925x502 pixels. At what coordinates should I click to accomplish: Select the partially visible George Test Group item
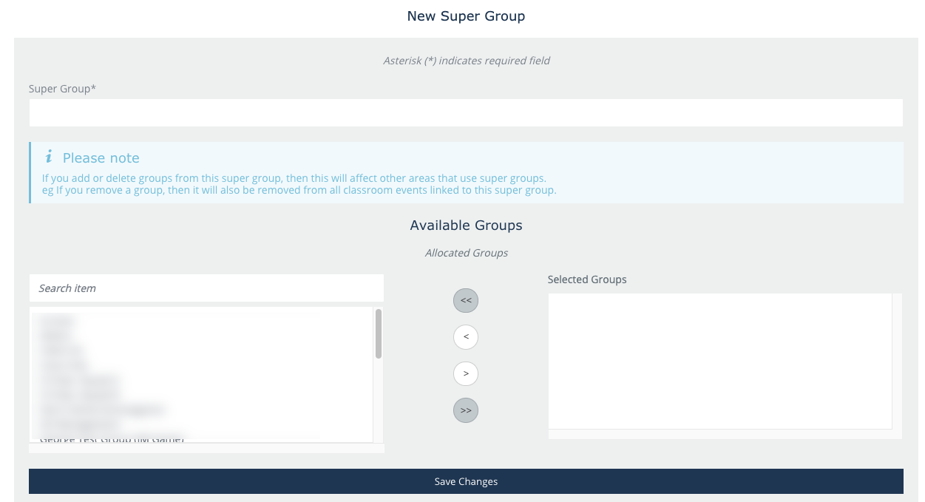111,439
